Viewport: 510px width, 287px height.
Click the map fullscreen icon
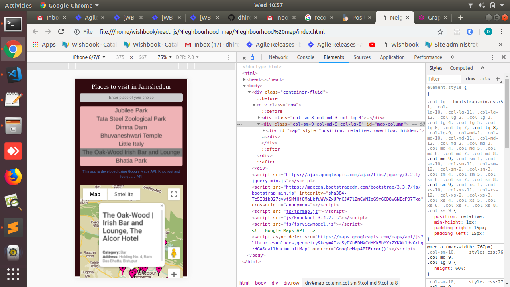pyautogui.click(x=174, y=194)
